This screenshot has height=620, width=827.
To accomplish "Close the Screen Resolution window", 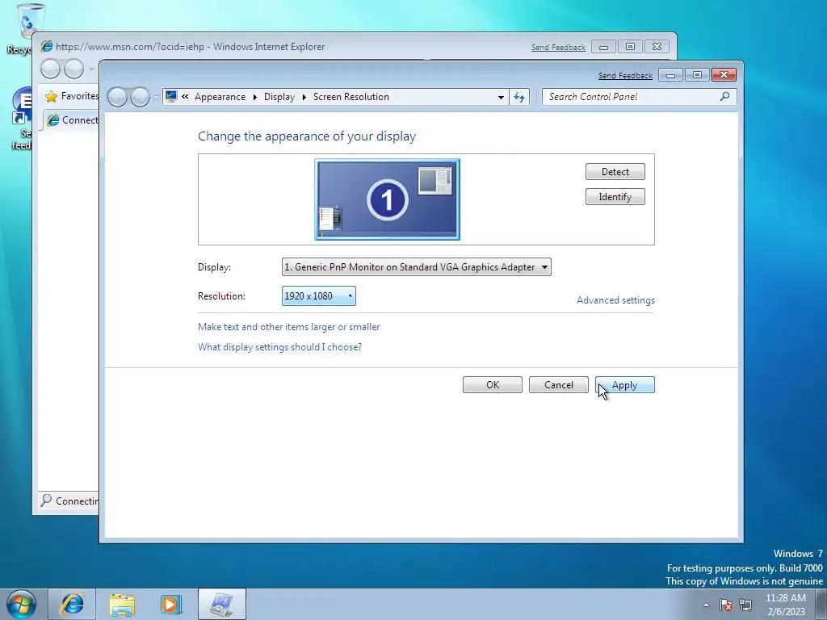I will pos(724,75).
